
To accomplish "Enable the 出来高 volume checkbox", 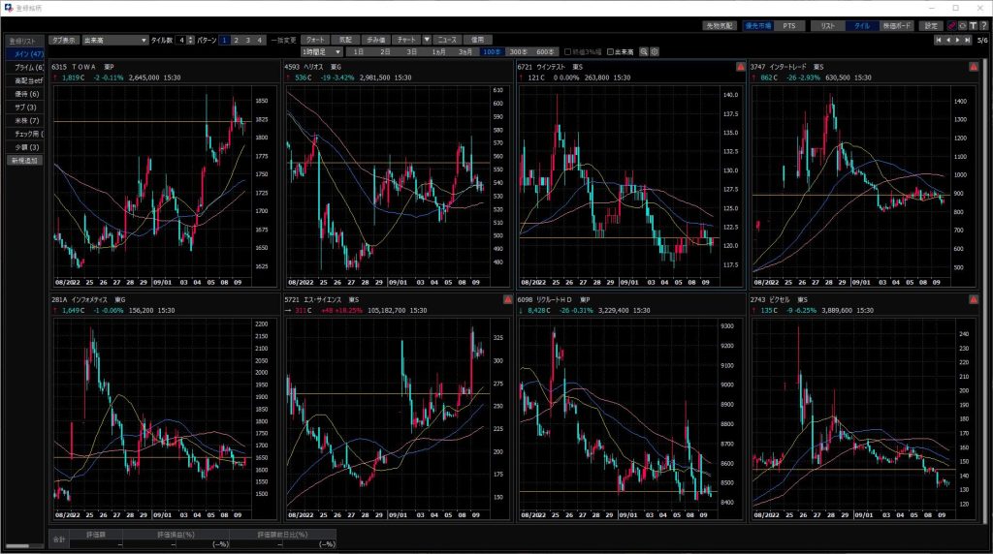I will (607, 51).
